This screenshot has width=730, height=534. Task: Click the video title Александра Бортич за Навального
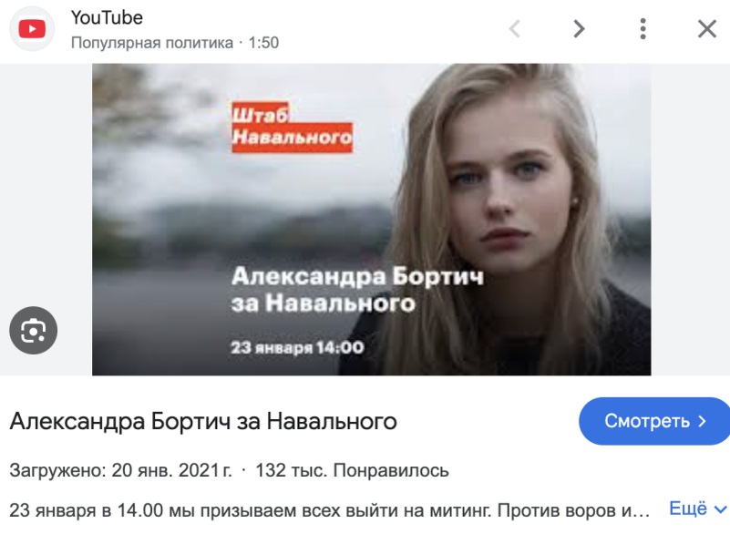point(203,421)
